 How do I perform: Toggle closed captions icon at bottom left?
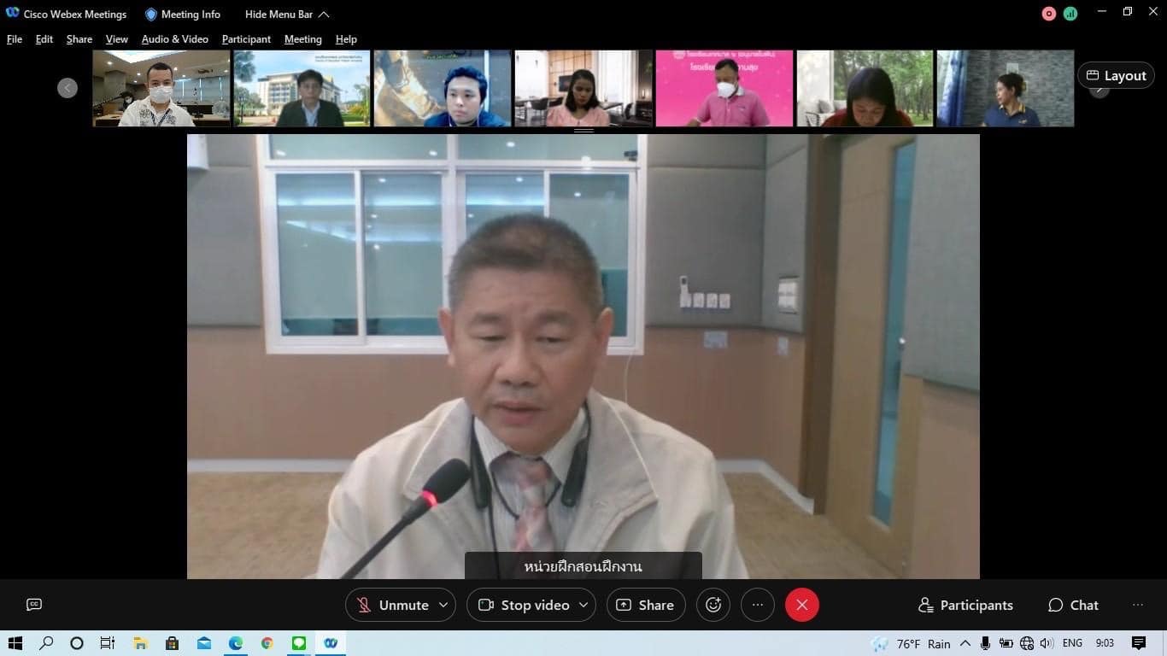[34, 605]
